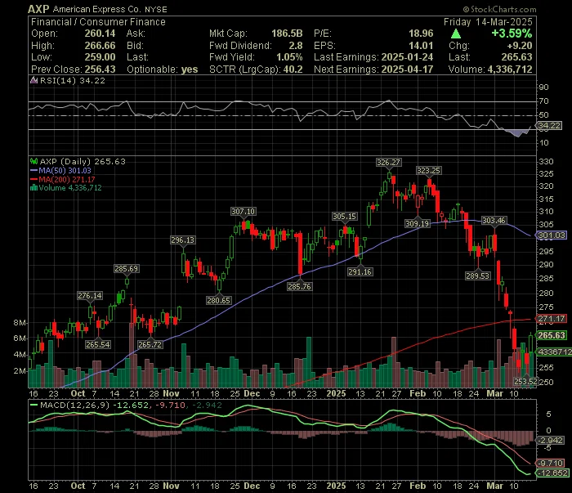Viewport: 572px width, 493px height.
Task: Click the header Volume value 4,336,712
Action: click(x=510, y=69)
